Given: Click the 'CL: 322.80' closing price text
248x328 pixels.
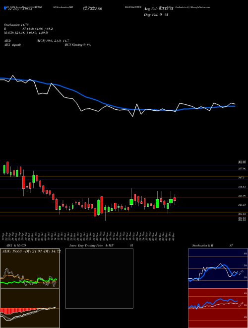Looking at the screenshot, I should (x=92, y=9).
